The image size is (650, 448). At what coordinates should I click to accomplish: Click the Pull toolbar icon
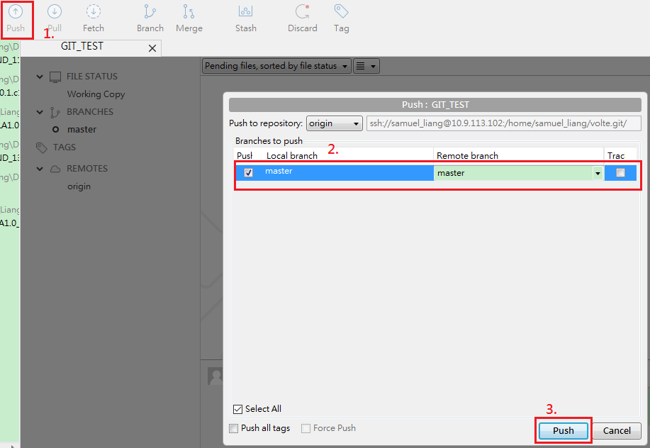tap(55, 18)
